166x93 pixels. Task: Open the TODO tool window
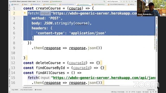point(15,90)
